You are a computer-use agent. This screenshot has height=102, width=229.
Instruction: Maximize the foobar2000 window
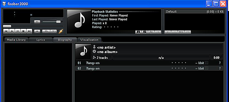coord(216,4)
